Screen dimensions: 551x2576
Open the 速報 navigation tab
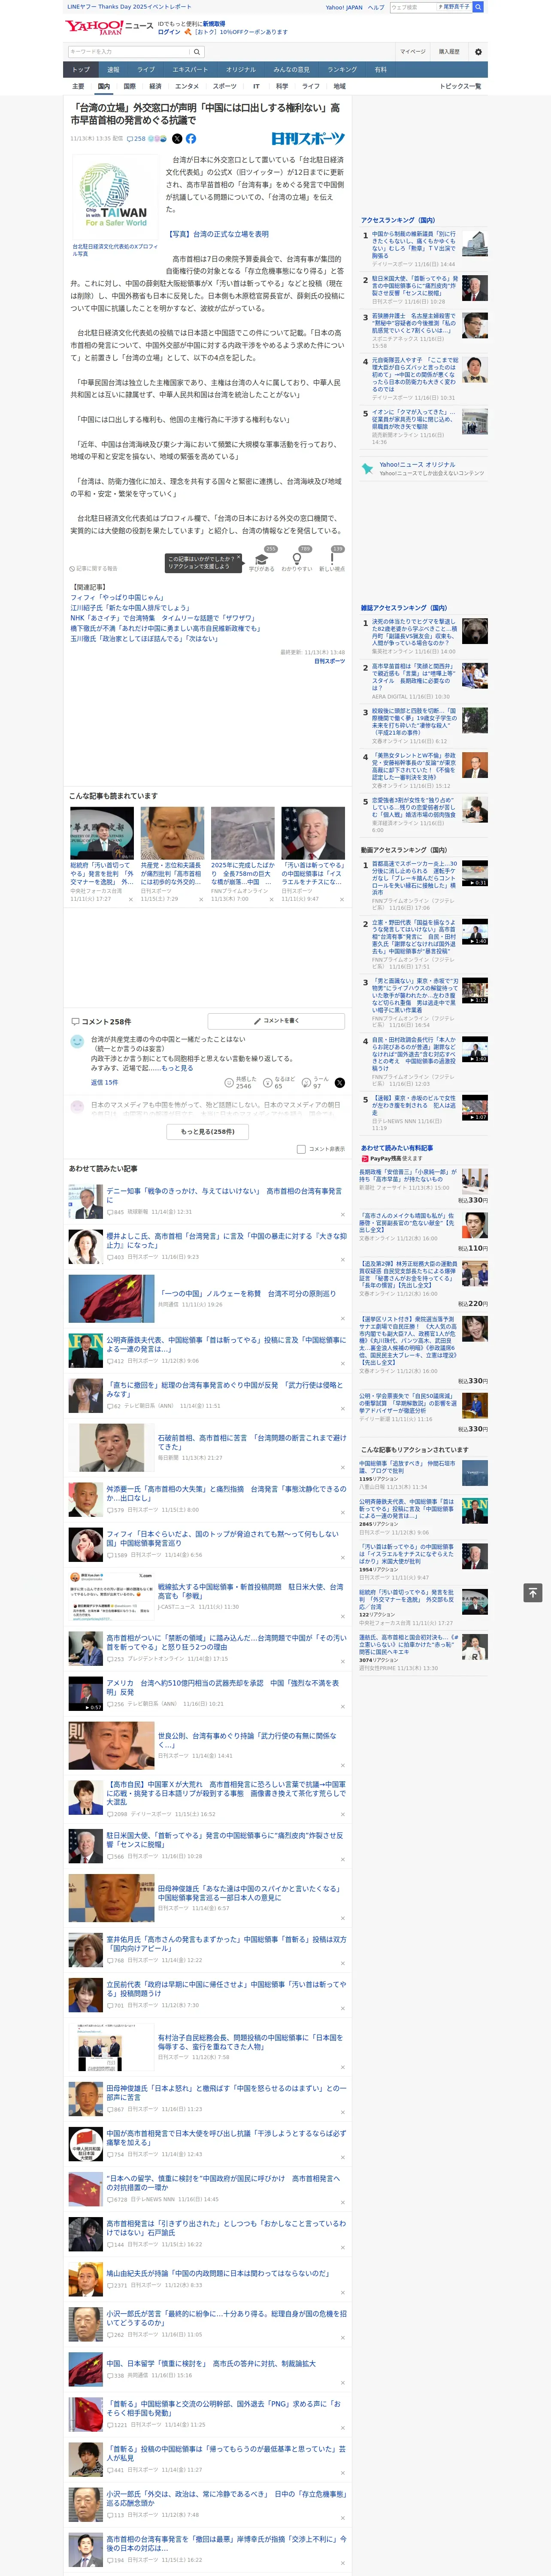coord(113,69)
